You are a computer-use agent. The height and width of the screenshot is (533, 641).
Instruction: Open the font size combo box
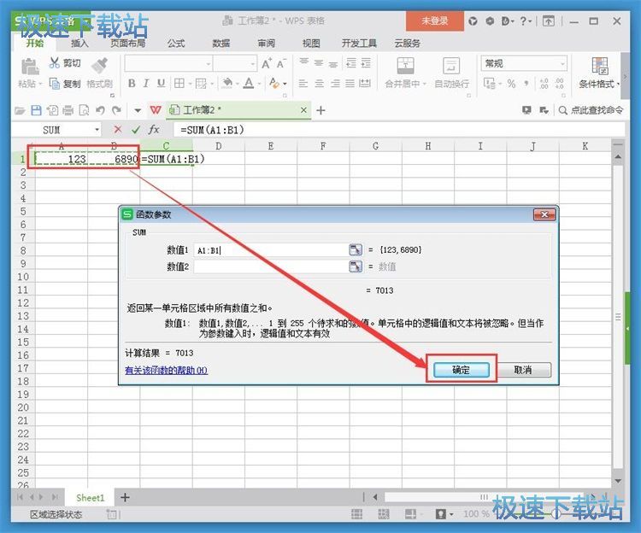(235, 64)
